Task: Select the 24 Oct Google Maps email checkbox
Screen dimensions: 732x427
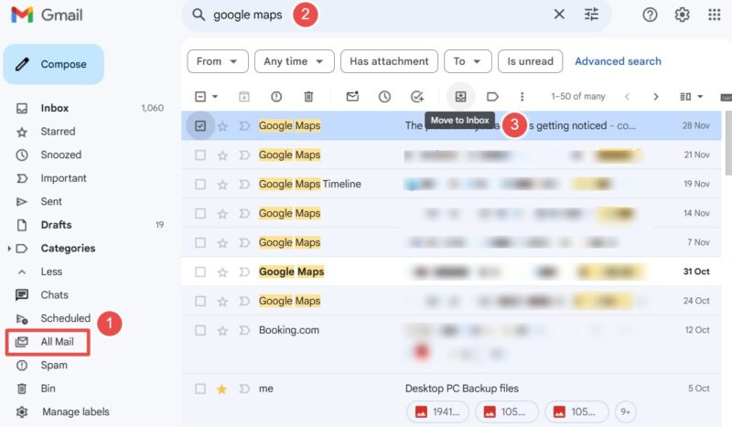Action: pos(200,301)
